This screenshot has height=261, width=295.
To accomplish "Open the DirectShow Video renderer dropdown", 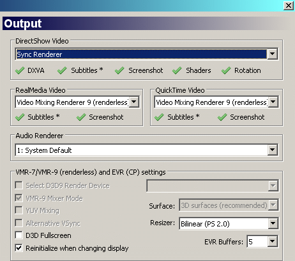I will click(273, 54).
